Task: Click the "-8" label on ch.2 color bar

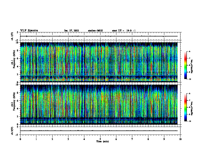Action: [x=189, y=107]
